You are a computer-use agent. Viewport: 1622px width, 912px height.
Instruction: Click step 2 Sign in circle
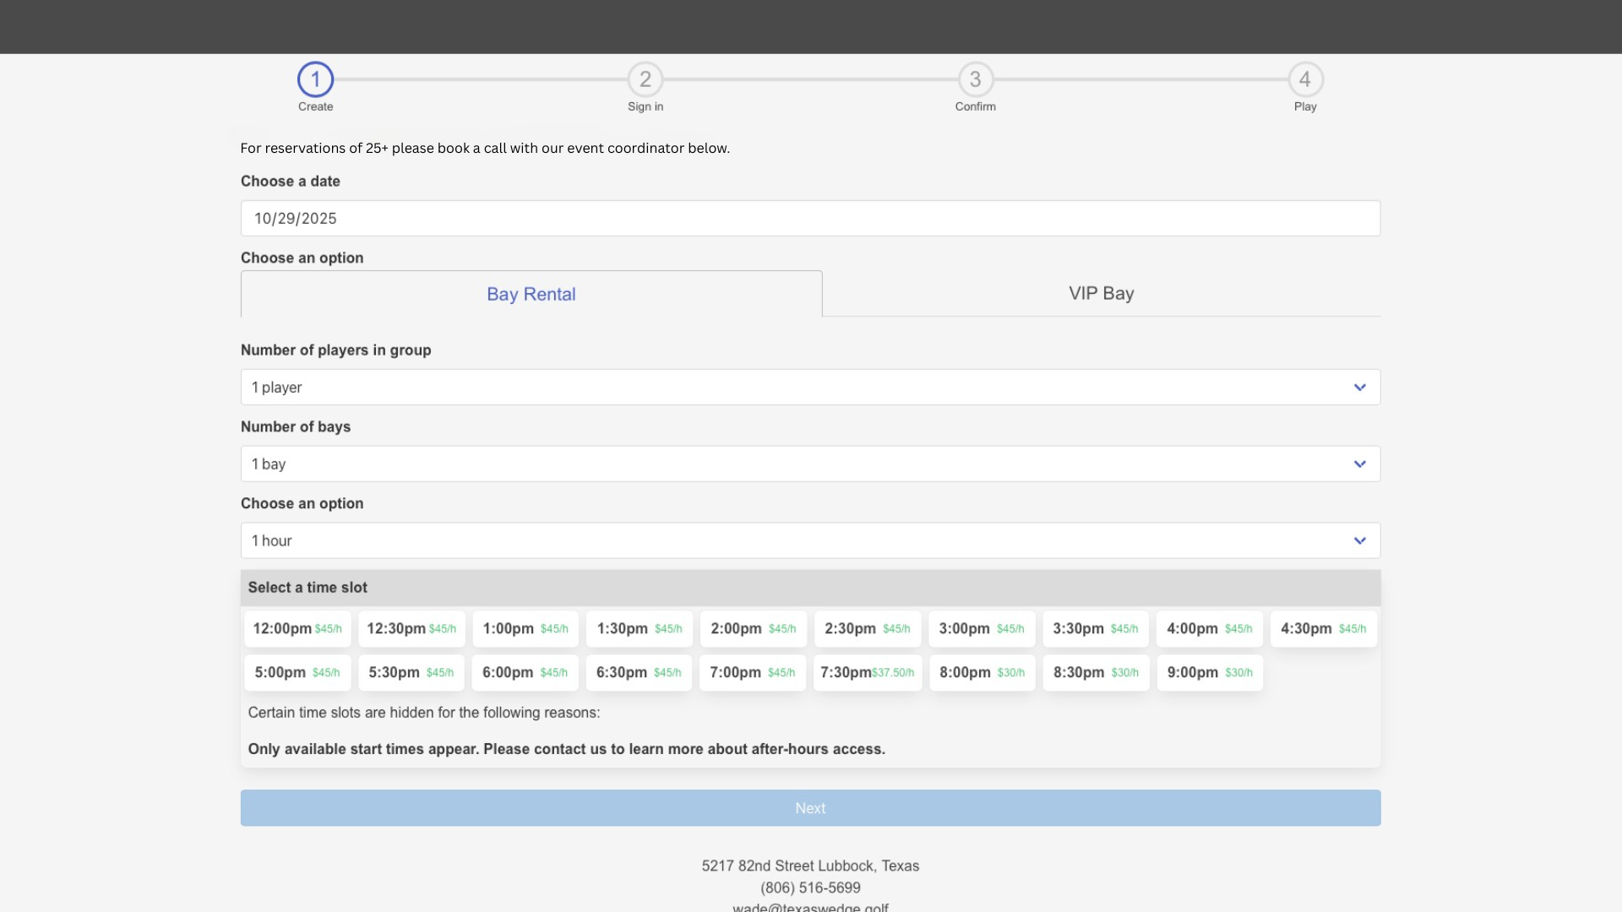[x=645, y=79]
